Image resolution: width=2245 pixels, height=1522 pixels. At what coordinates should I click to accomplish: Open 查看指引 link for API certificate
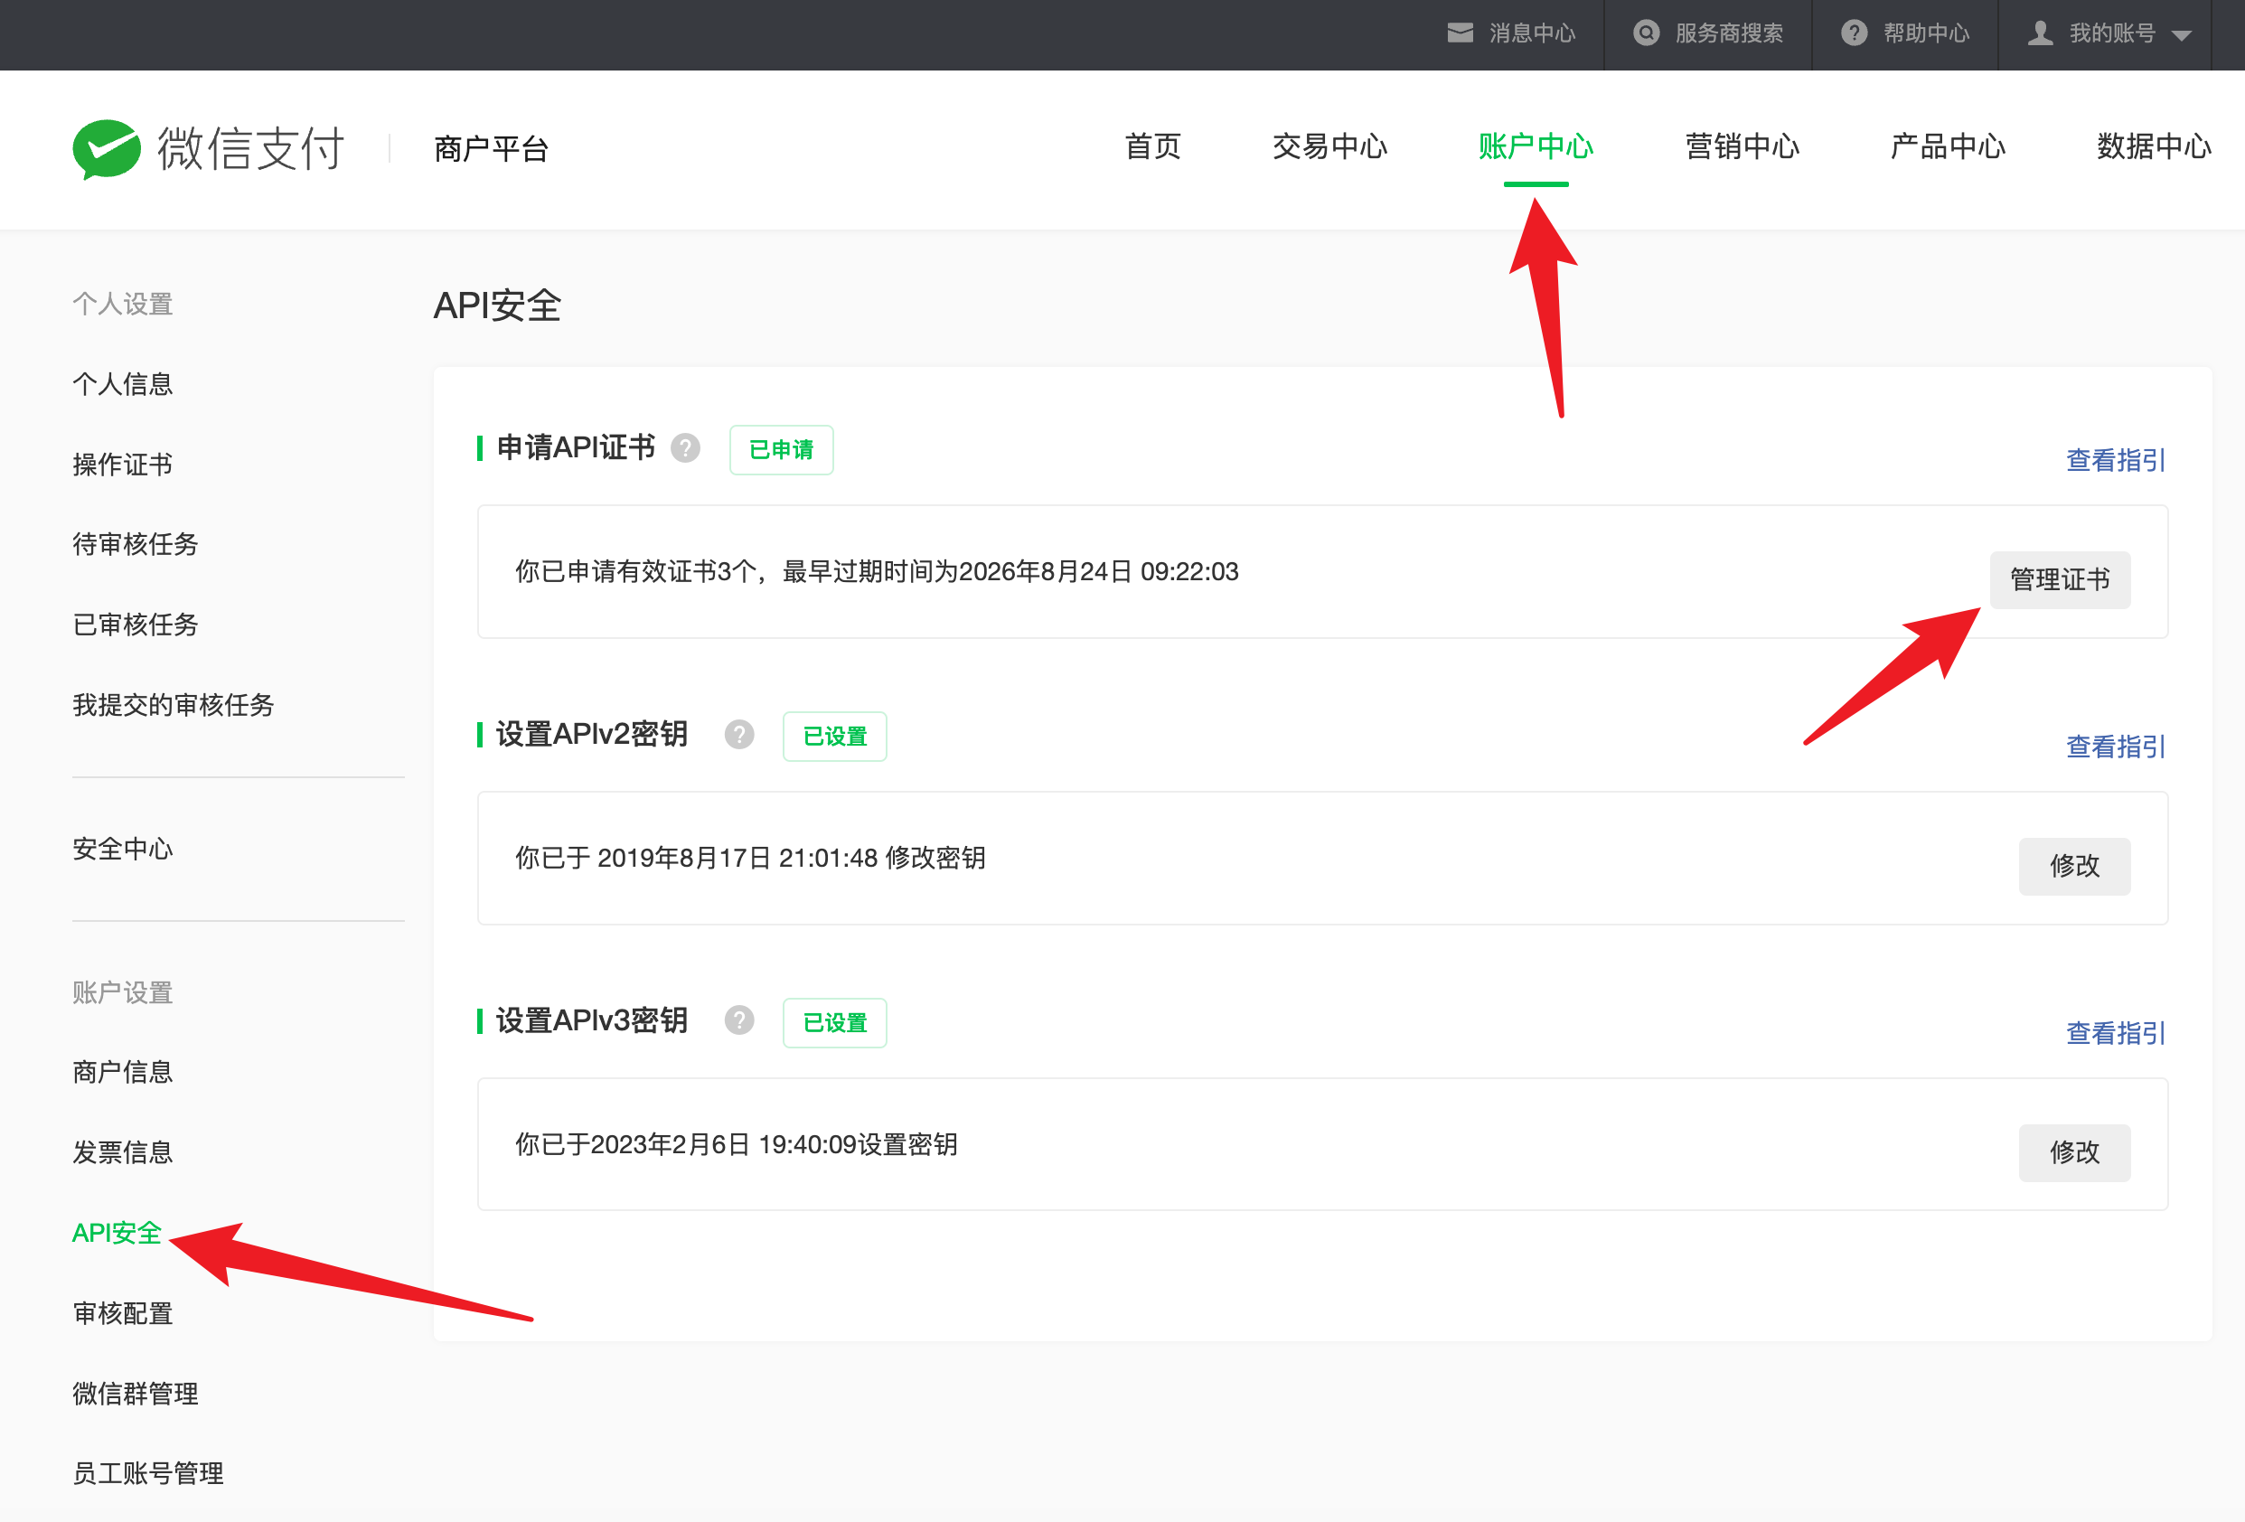click(2115, 461)
